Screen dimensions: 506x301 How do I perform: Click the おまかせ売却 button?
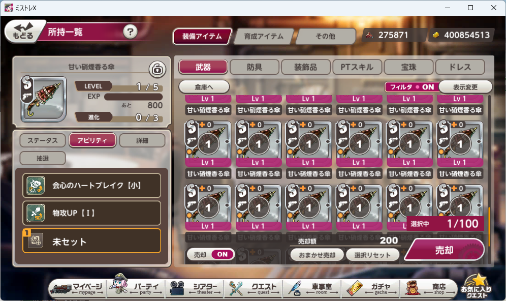317,255
